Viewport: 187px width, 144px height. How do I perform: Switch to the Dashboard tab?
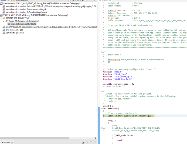click(x=5, y=142)
